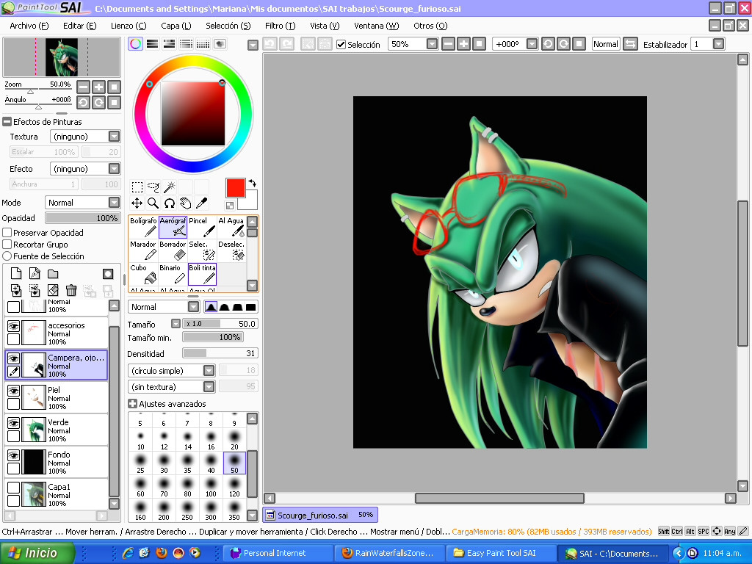Viewport: 752px width, 564px height.
Task: Choose the Cubo bucket tool
Action: tap(143, 274)
